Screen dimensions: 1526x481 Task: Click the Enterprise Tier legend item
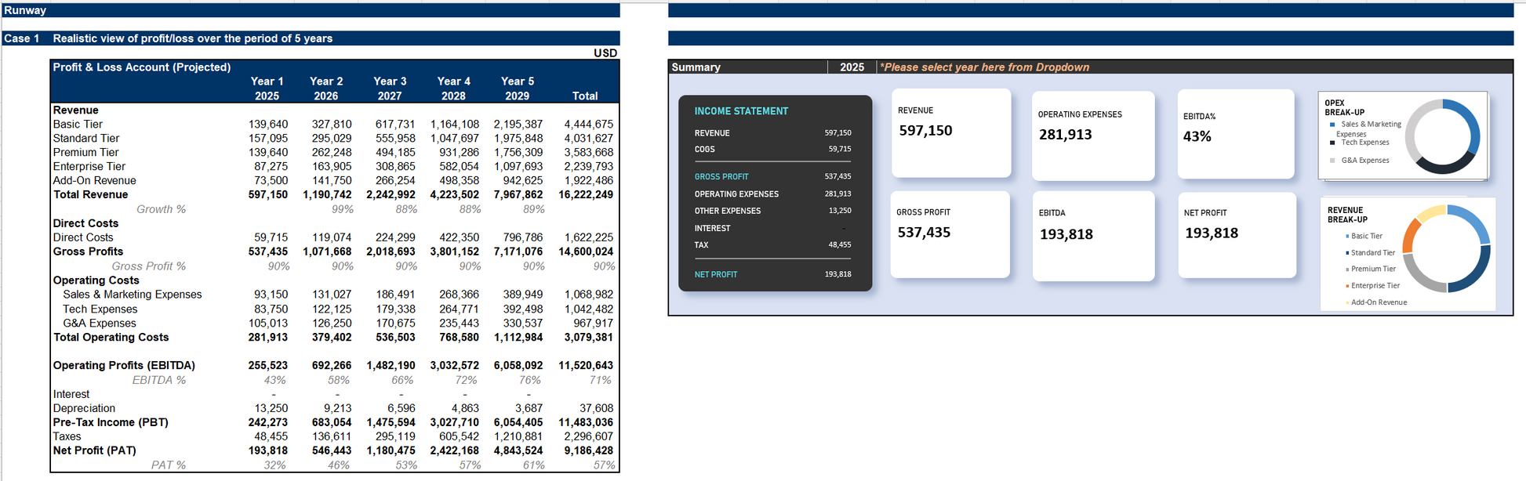pos(1375,286)
